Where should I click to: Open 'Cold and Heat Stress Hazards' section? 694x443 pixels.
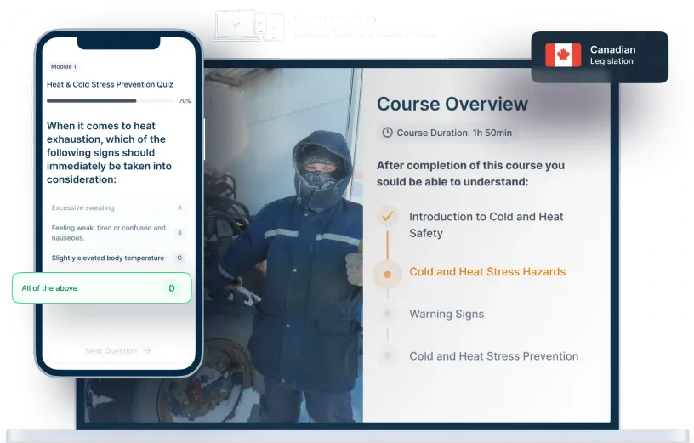point(487,272)
